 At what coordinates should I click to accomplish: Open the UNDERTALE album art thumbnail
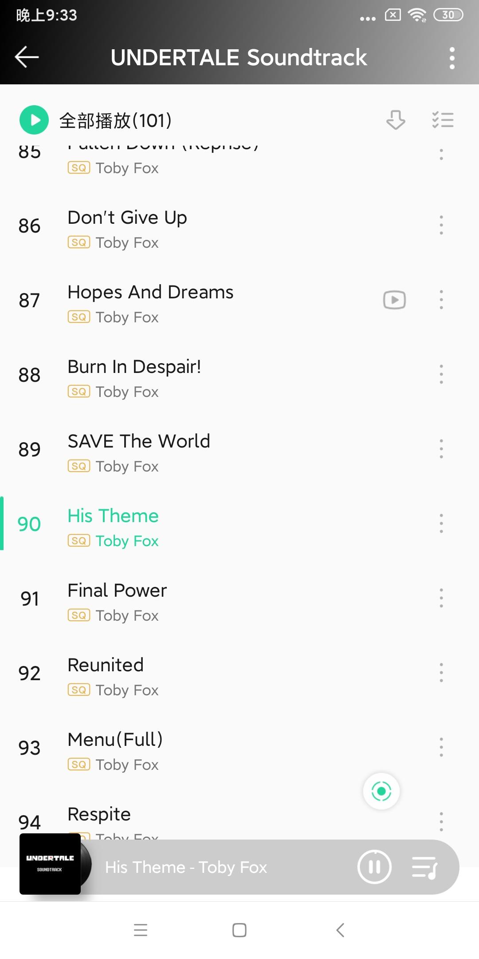coord(50,864)
